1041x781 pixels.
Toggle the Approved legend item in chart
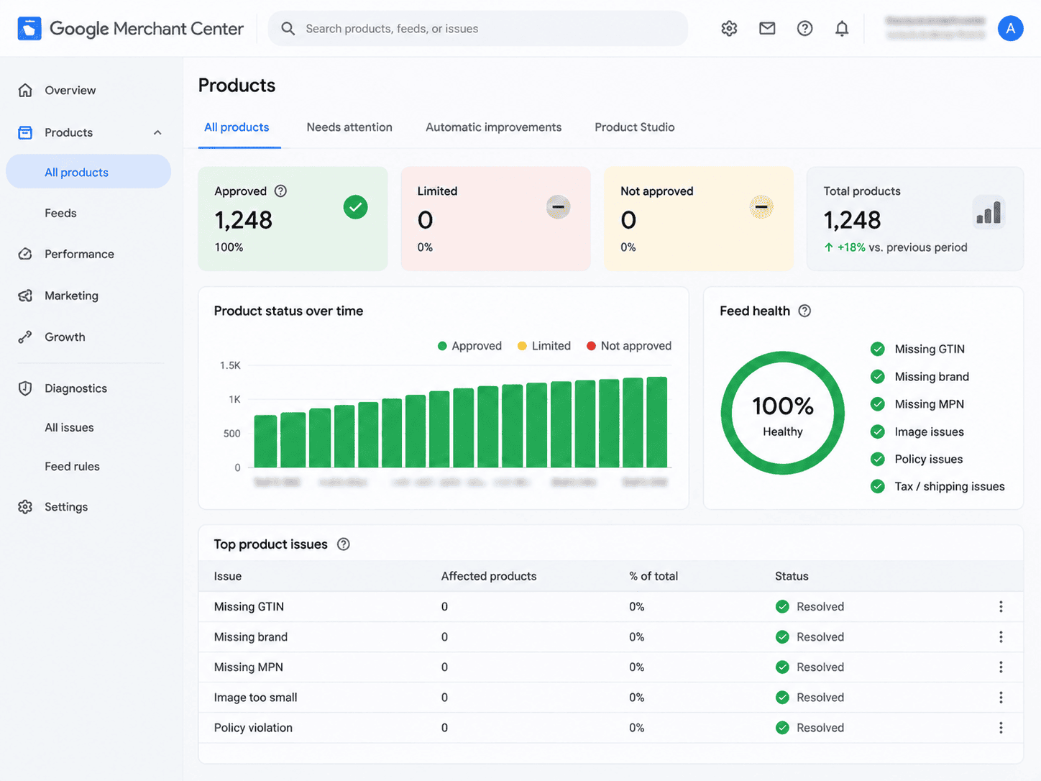pos(469,346)
